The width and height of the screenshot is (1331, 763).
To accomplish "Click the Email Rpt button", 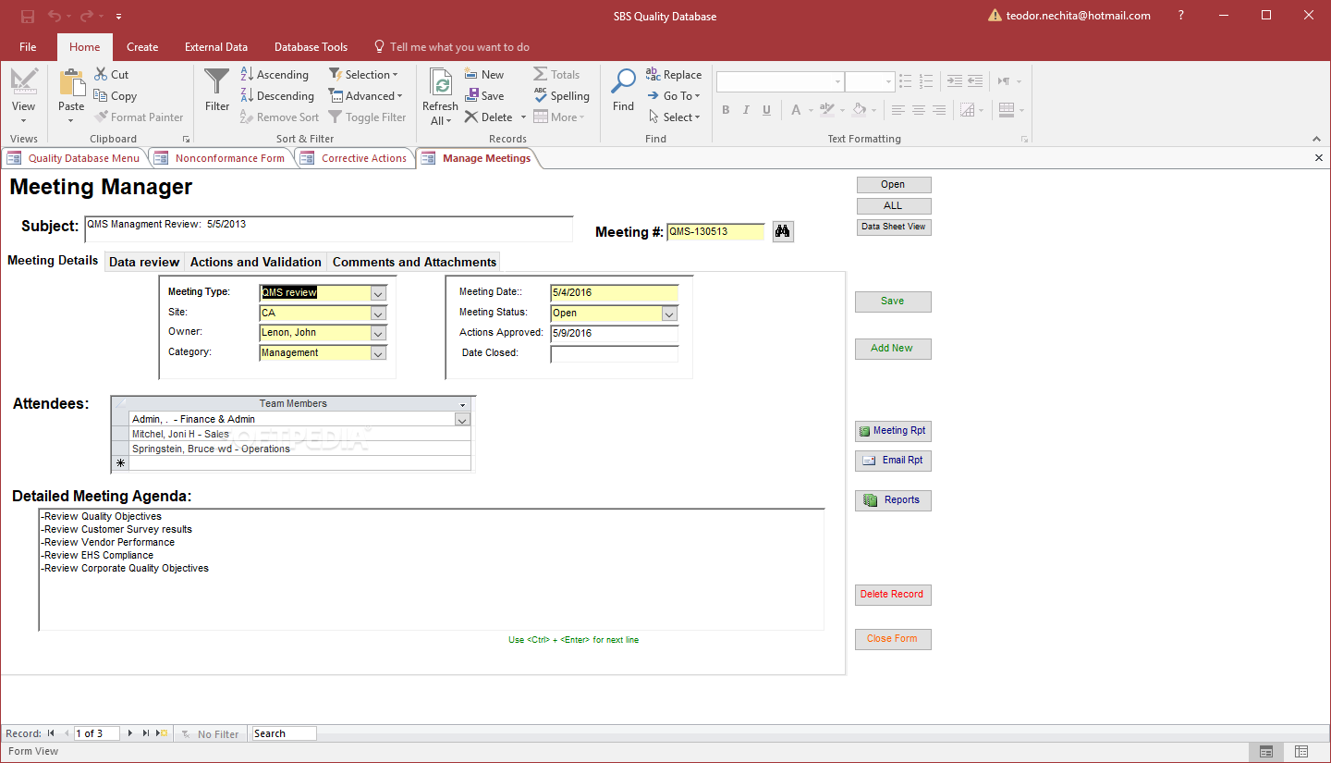I will click(x=893, y=461).
